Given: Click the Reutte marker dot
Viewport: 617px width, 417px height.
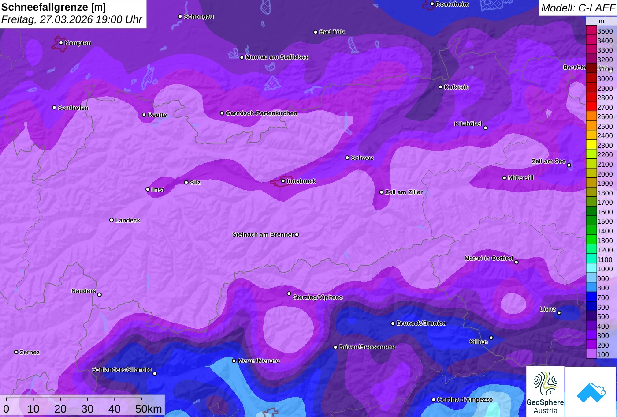Looking at the screenshot, I should (144, 115).
